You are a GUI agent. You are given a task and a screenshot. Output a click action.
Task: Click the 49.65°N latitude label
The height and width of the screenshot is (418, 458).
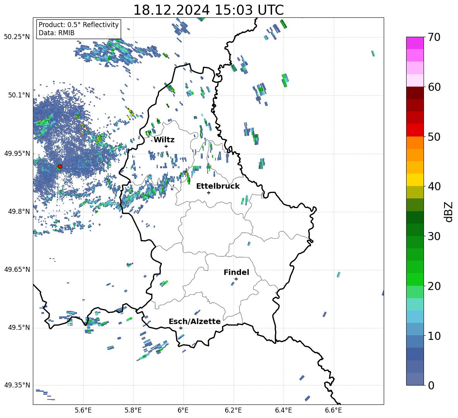(17, 270)
